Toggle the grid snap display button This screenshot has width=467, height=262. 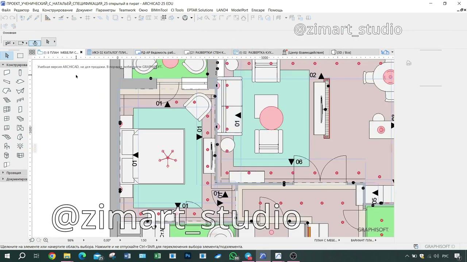pyautogui.click(x=88, y=18)
